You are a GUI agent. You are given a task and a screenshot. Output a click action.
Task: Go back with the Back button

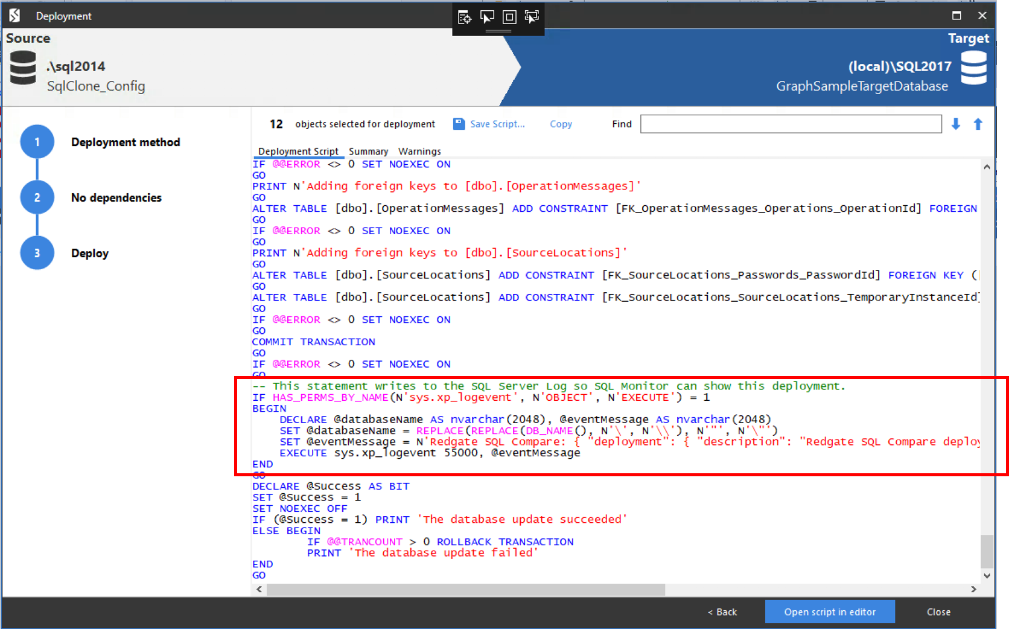pos(722,612)
